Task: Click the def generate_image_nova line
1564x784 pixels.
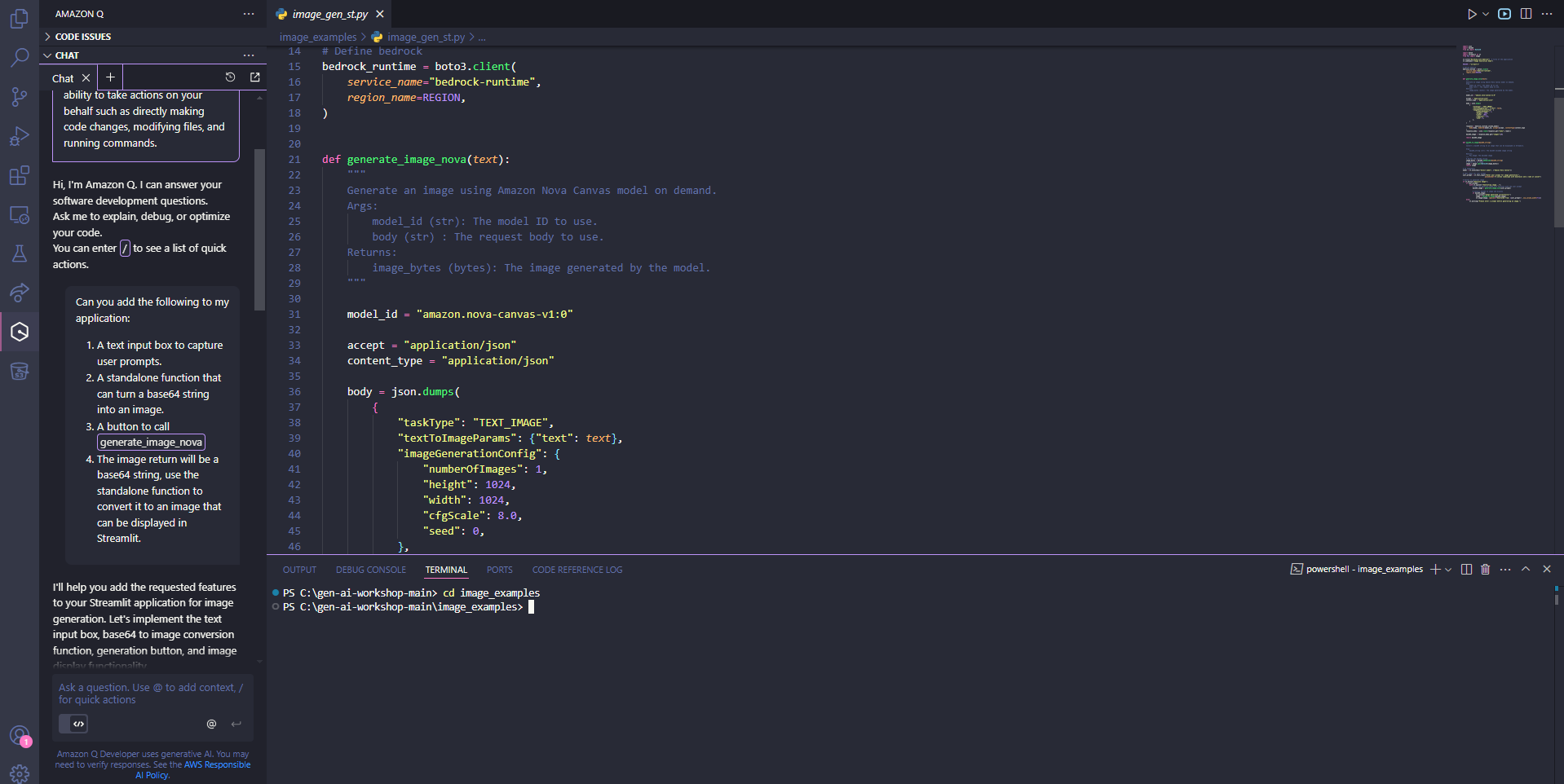Action: pyautogui.click(x=416, y=160)
